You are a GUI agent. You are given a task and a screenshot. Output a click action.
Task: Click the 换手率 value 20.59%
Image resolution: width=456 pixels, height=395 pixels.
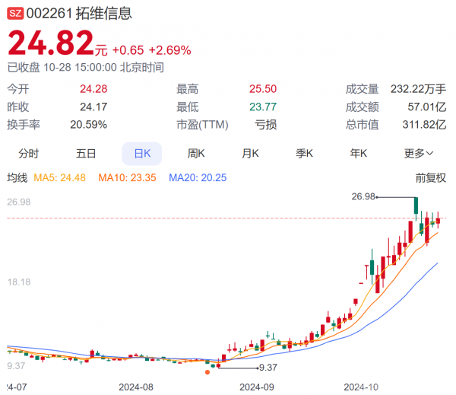[x=89, y=125]
